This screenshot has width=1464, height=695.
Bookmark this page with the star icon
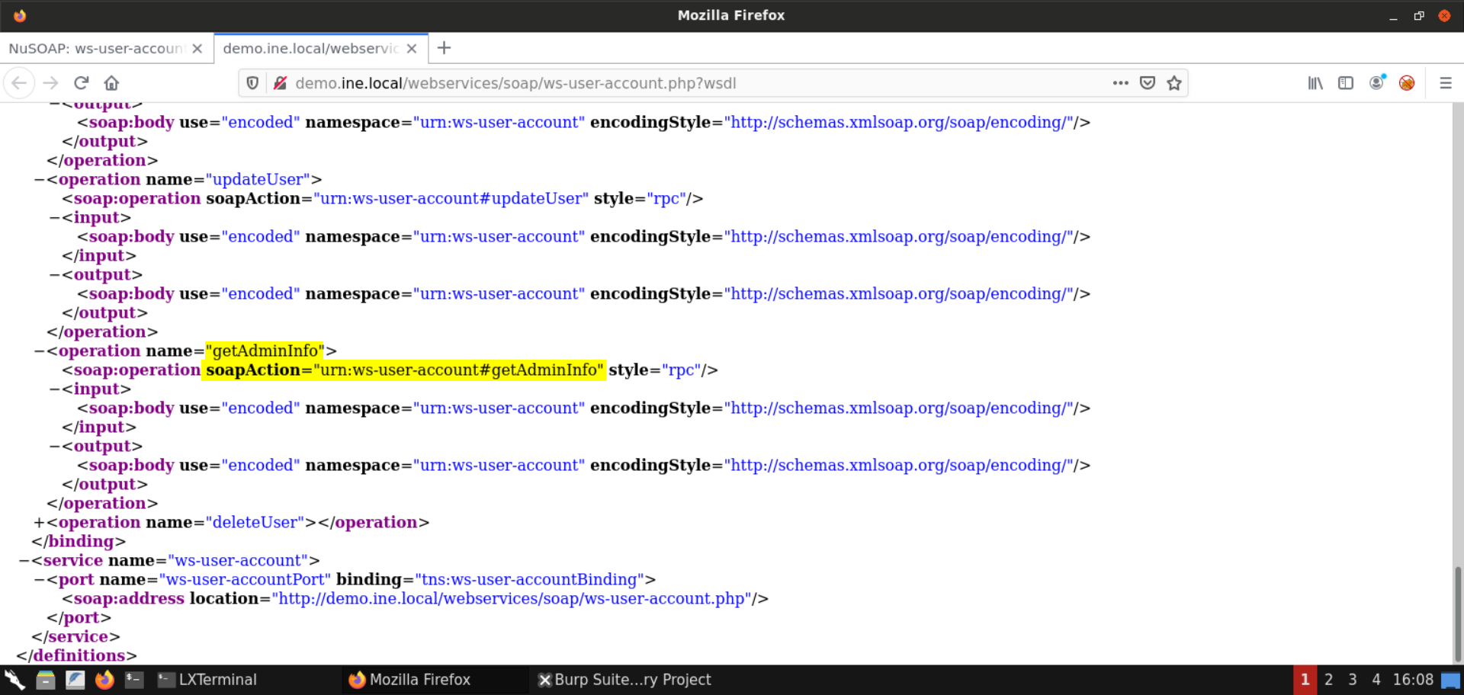[1174, 83]
